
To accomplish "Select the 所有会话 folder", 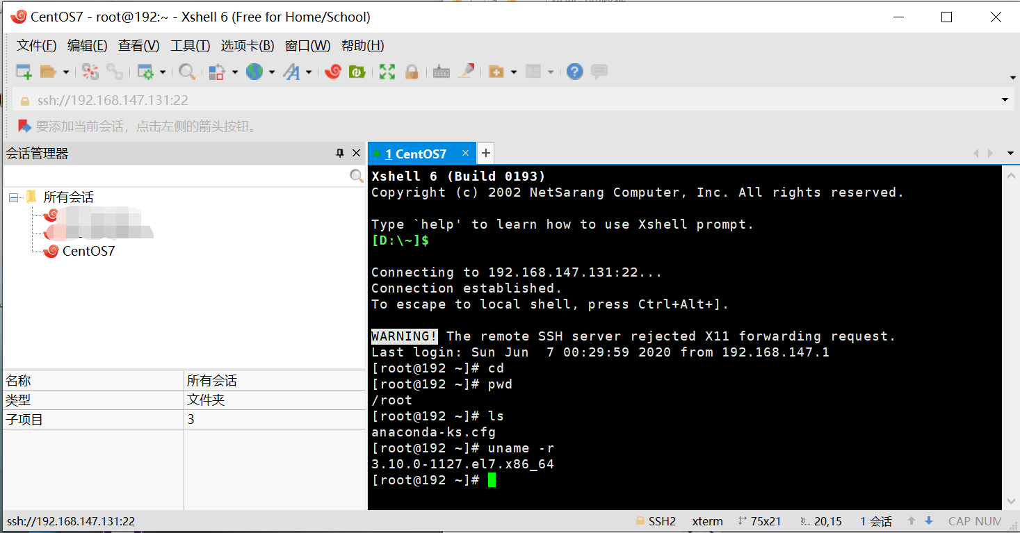I will pyautogui.click(x=68, y=197).
